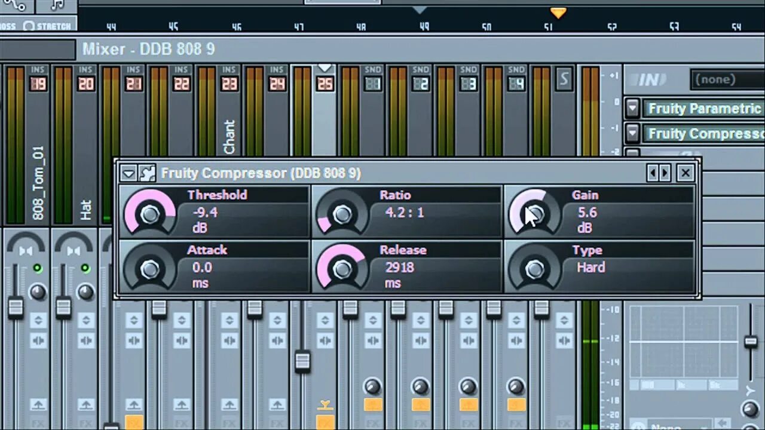Go to previous preset in Fruity Compressor

pyautogui.click(x=652, y=173)
